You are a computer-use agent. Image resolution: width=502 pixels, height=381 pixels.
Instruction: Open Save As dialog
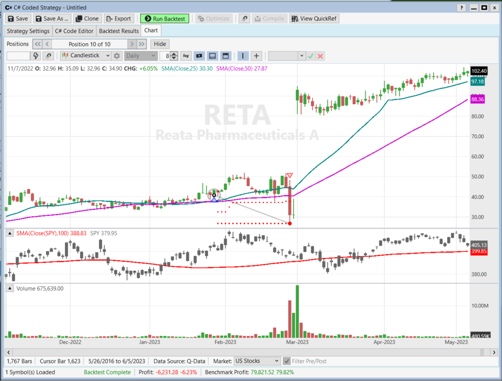pyautogui.click(x=52, y=18)
